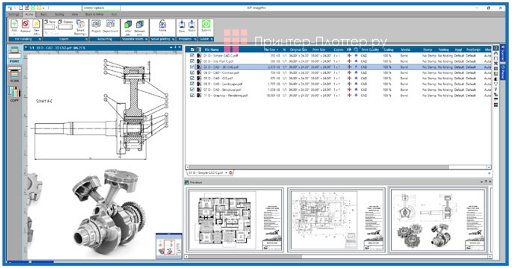Select the Project accounting icon
Screen dimensions: 512x268
click(x=96, y=25)
